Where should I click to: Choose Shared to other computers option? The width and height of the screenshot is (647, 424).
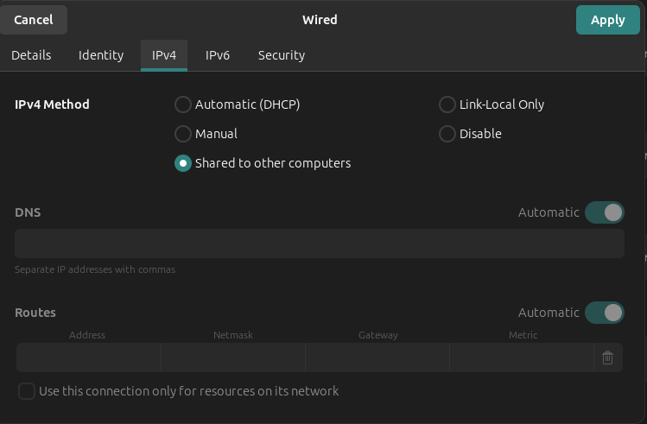[x=183, y=163]
